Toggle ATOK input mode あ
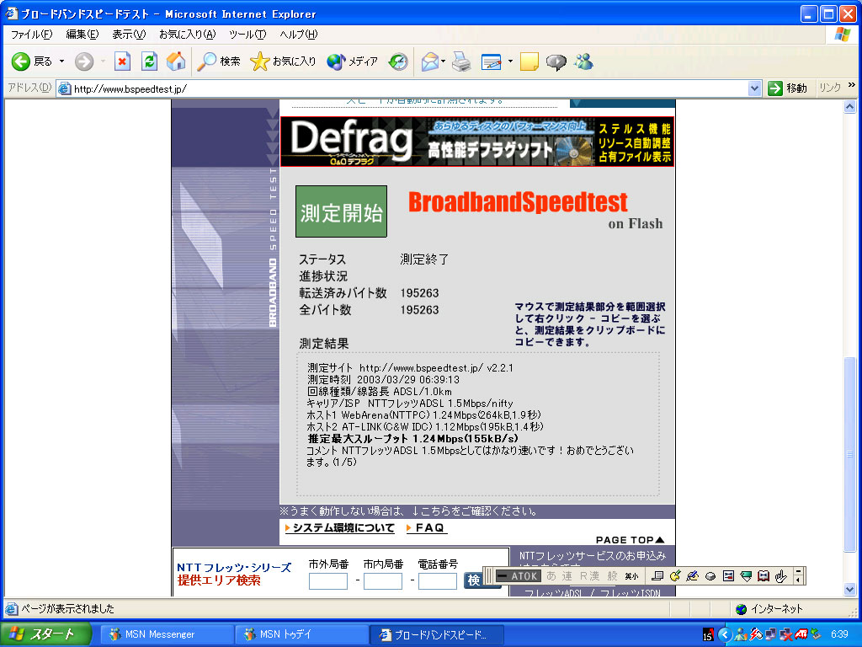 click(551, 576)
